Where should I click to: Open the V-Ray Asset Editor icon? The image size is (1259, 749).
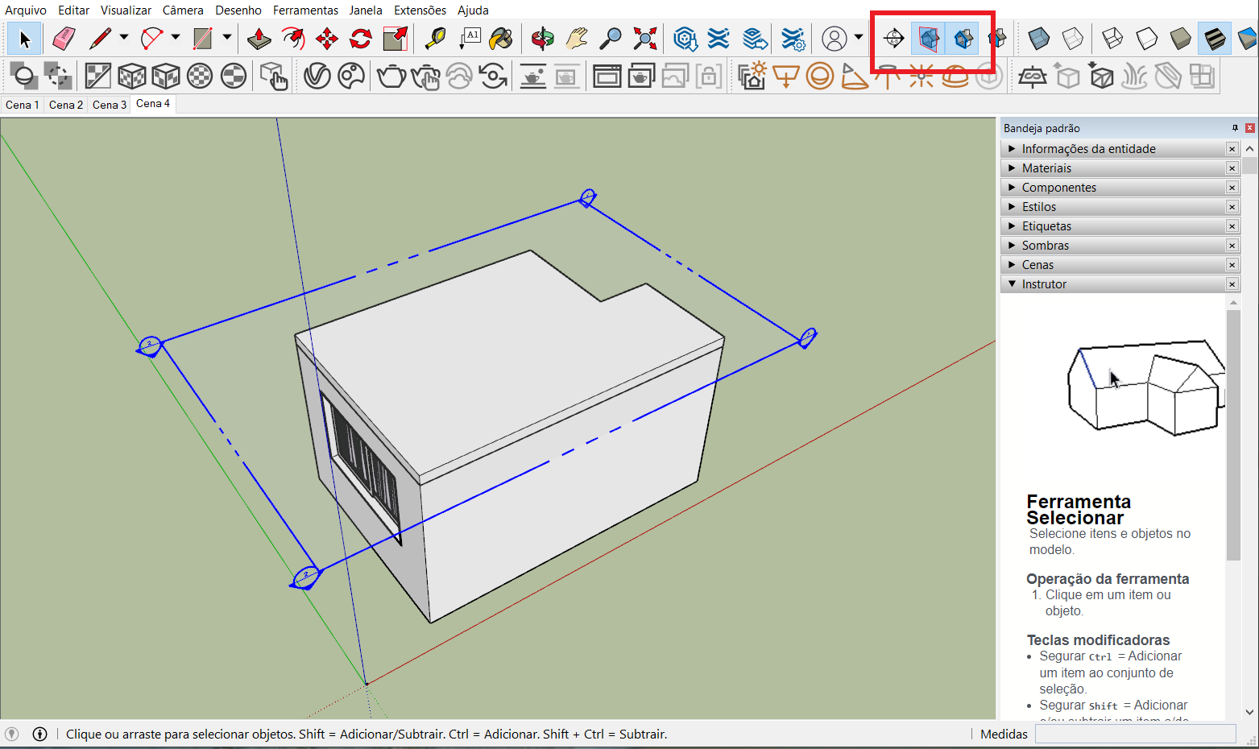point(317,77)
